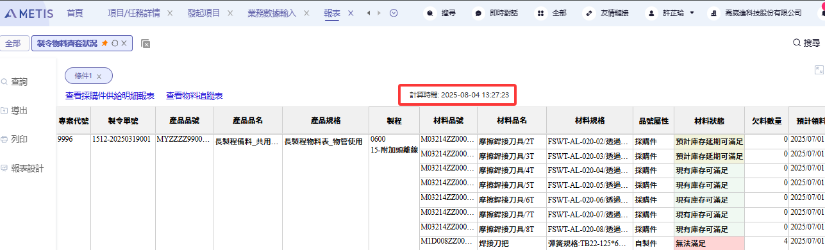
Task: Open the tab list circle chevron
Action: [394, 13]
